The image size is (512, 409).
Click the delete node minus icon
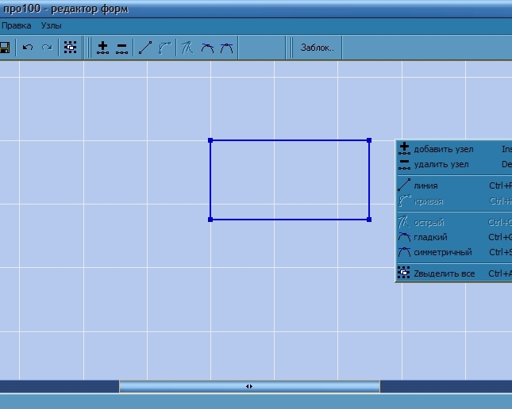click(121, 48)
